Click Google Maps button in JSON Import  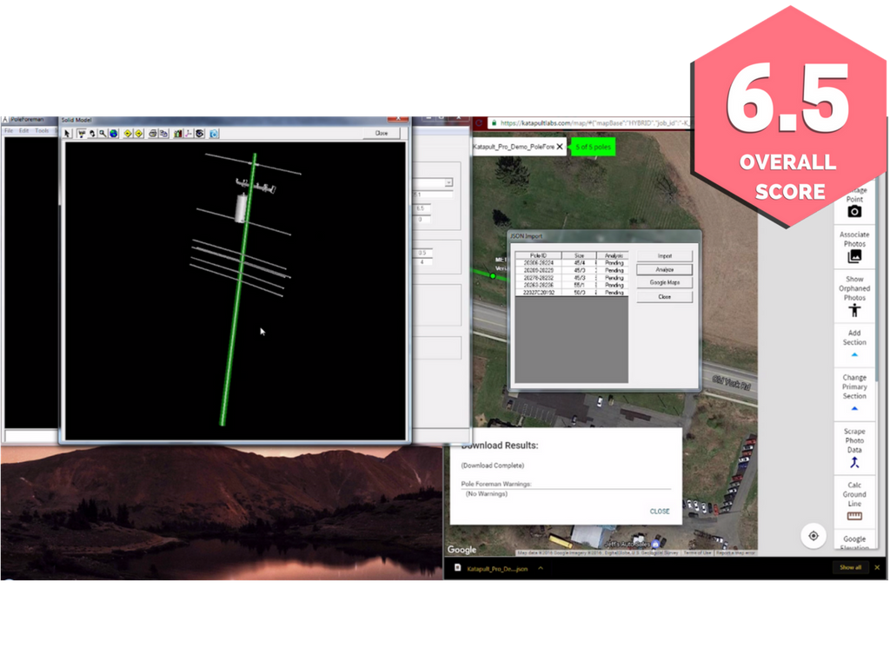coord(665,282)
